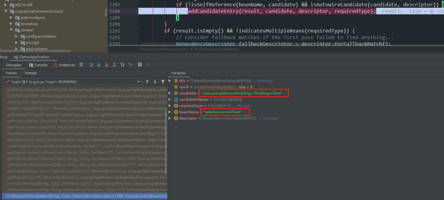Collapse the org.springframework.cloud package
Image resolution: width=444 pixels, height=200 pixels.
point(6,12)
